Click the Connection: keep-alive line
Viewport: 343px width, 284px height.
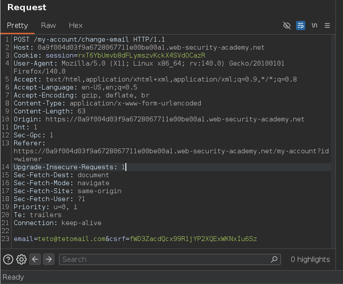(x=58, y=223)
